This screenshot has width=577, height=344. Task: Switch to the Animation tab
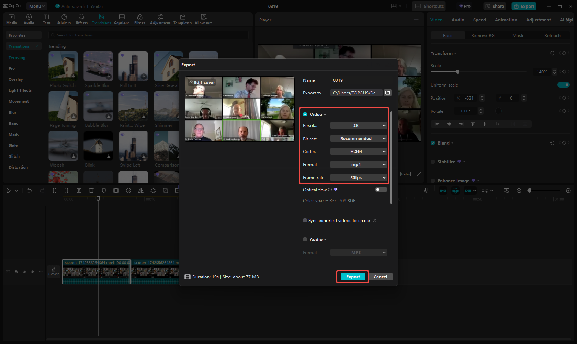click(x=506, y=20)
